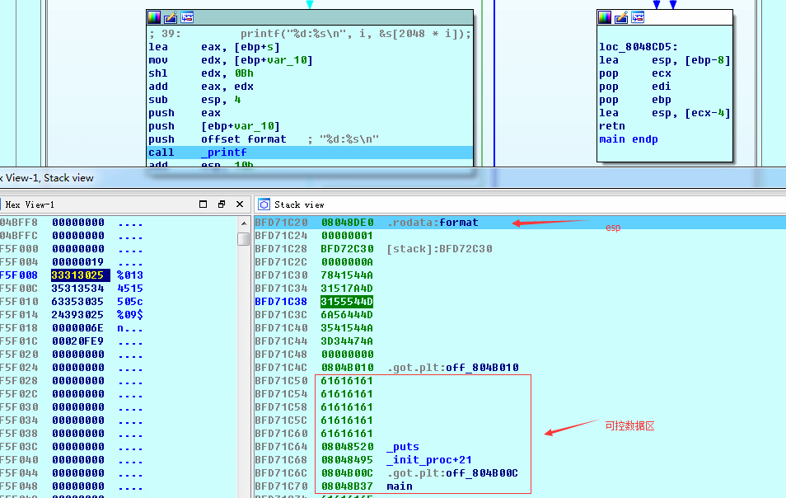
Task: Click the ASCII text '505c' in Hex View
Action: pyautogui.click(x=130, y=302)
